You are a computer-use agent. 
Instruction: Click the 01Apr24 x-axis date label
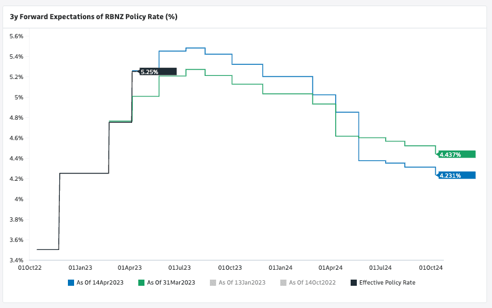pyautogui.click(x=330, y=267)
